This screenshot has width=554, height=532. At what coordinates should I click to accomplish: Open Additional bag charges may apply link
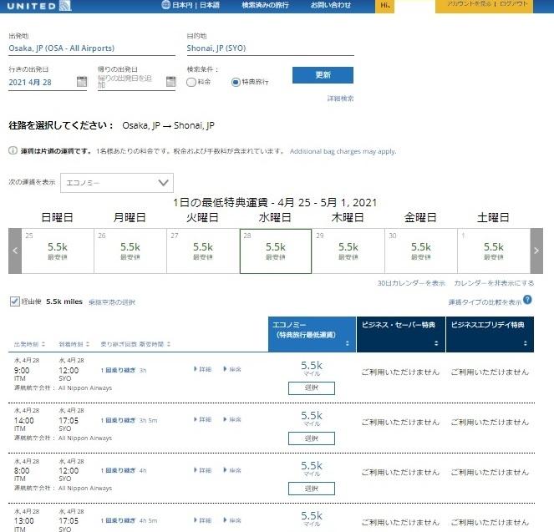tap(343, 151)
